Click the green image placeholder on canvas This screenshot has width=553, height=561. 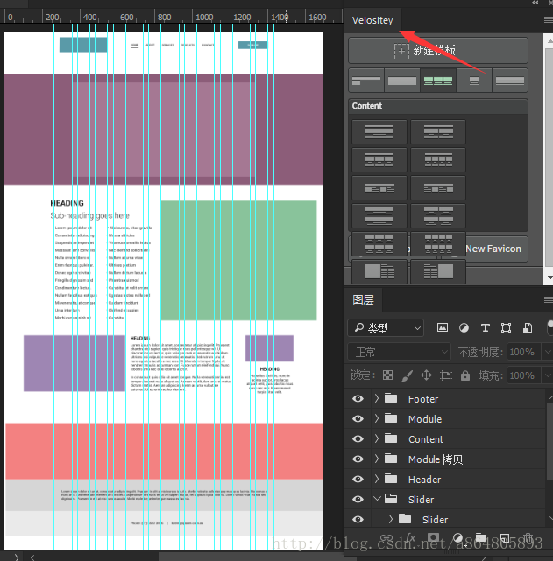click(x=238, y=261)
